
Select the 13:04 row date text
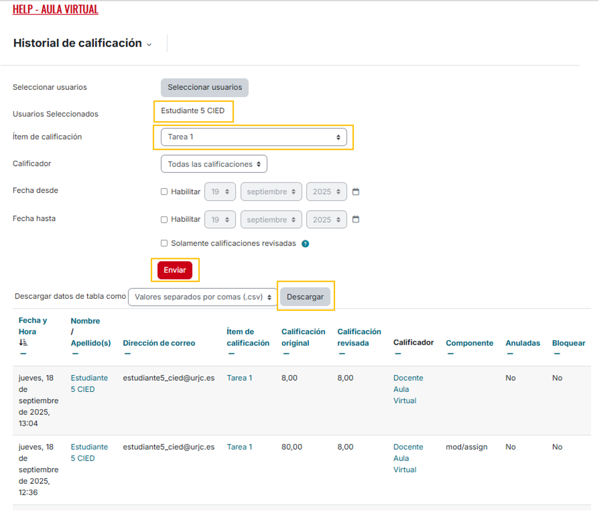pyautogui.click(x=39, y=401)
